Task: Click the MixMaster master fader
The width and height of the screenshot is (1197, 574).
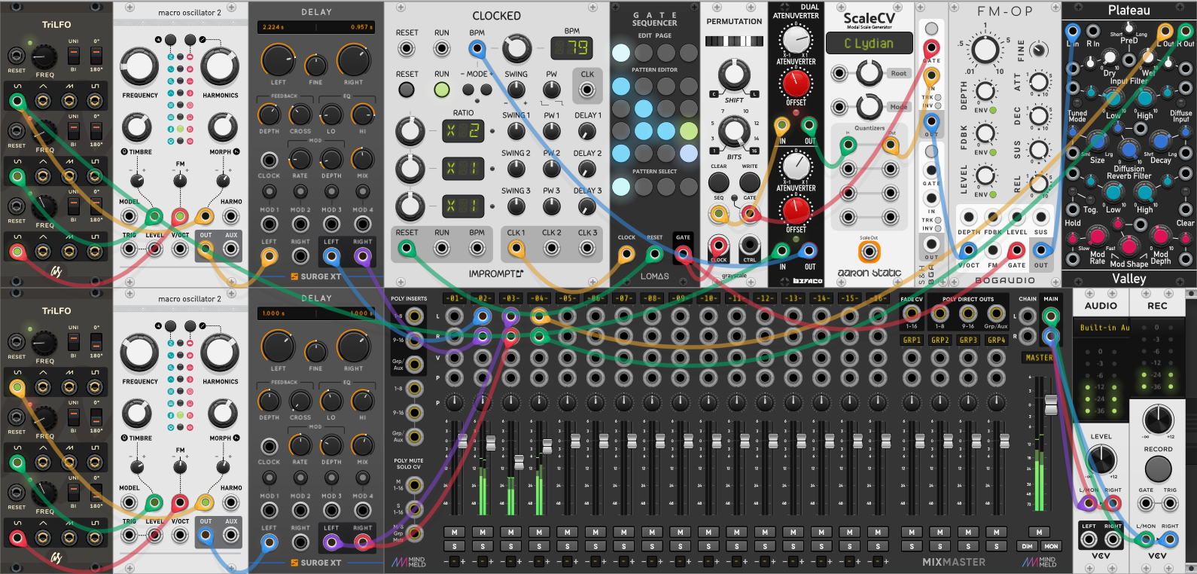Action: point(1051,405)
